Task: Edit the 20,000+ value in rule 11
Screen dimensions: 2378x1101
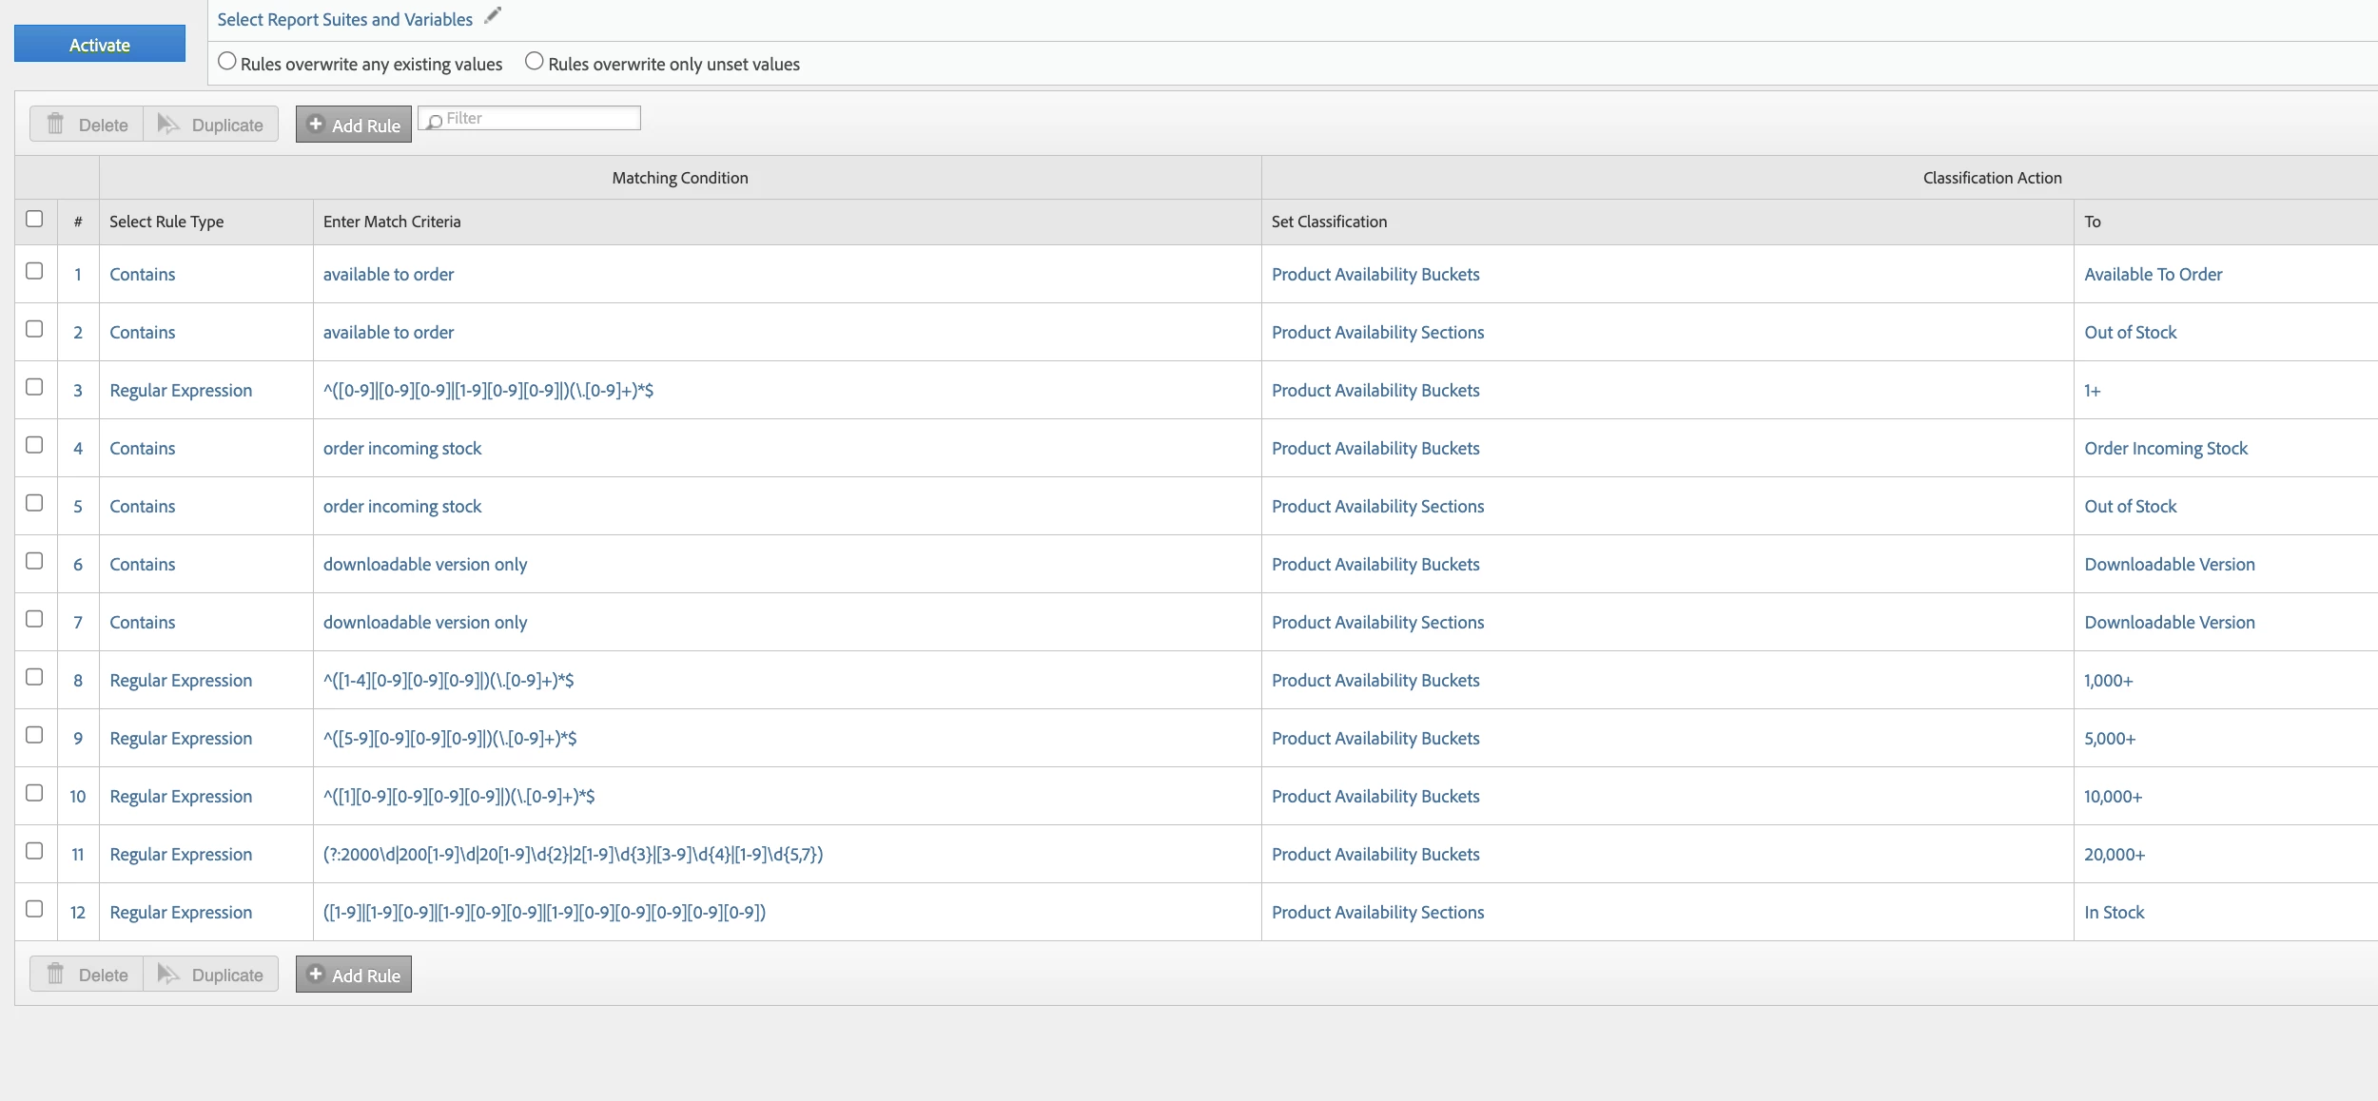Action: point(2114,855)
